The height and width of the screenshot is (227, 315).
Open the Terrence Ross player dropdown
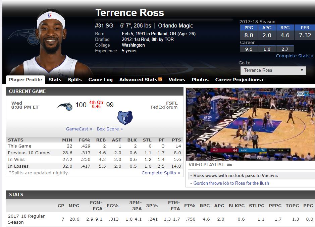coord(273,70)
